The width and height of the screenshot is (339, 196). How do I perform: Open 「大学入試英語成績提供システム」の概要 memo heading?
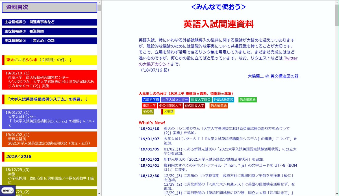click(x=49, y=99)
